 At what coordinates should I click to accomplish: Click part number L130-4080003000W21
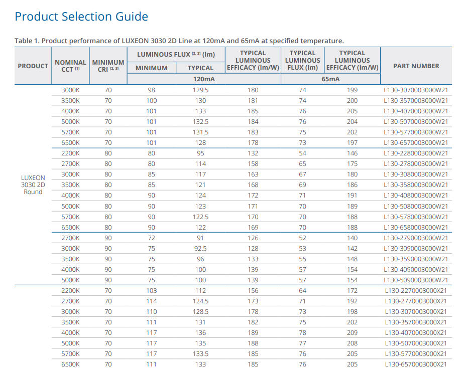pyautogui.click(x=416, y=196)
